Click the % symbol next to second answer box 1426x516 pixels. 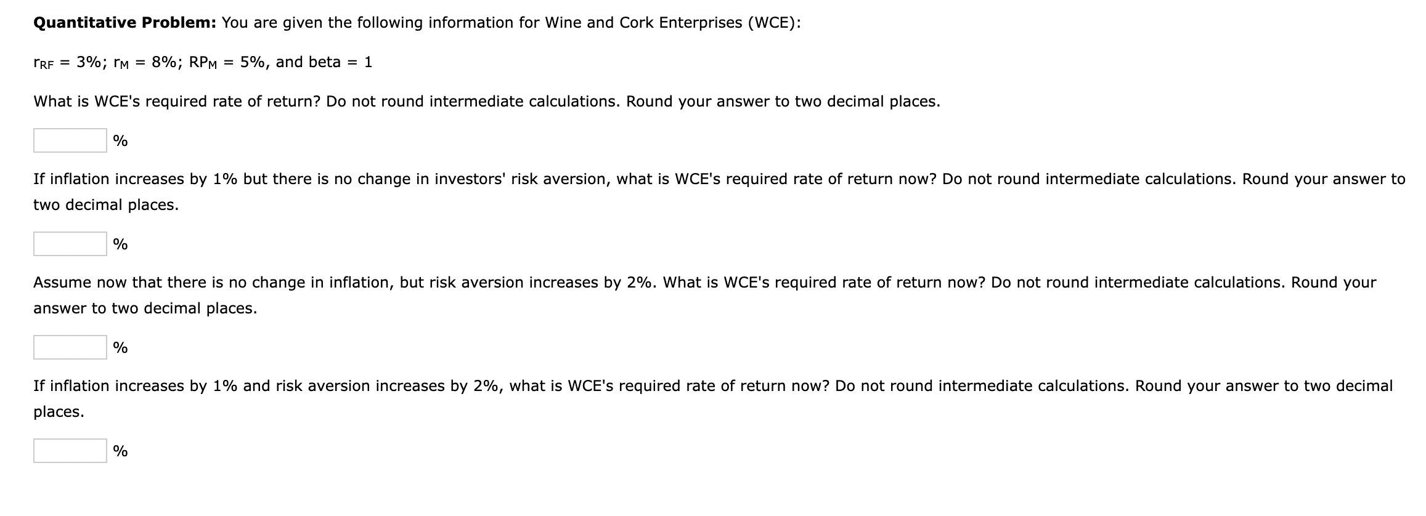tap(120, 244)
